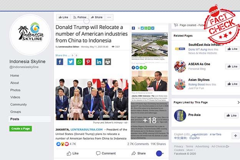This screenshot has width=240, height=160.
Task: Click the Indonesia Skyline profile logo
Action: tap(30, 35)
